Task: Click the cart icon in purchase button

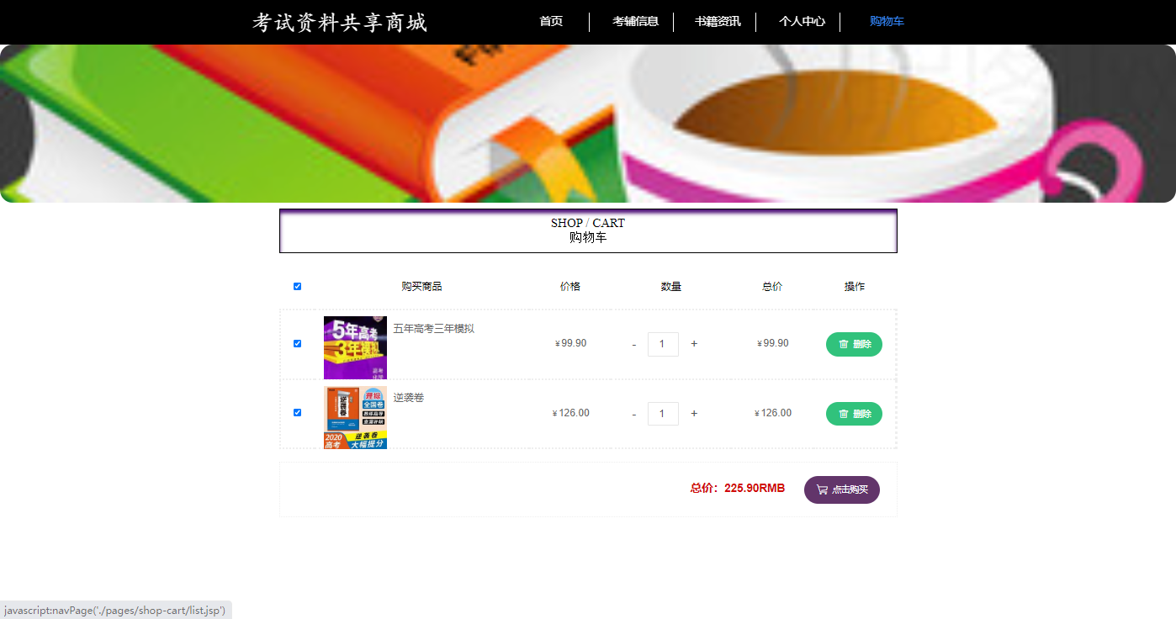Action: (822, 489)
